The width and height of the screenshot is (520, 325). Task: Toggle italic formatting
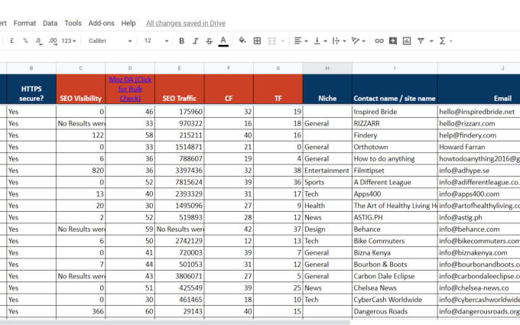point(195,41)
